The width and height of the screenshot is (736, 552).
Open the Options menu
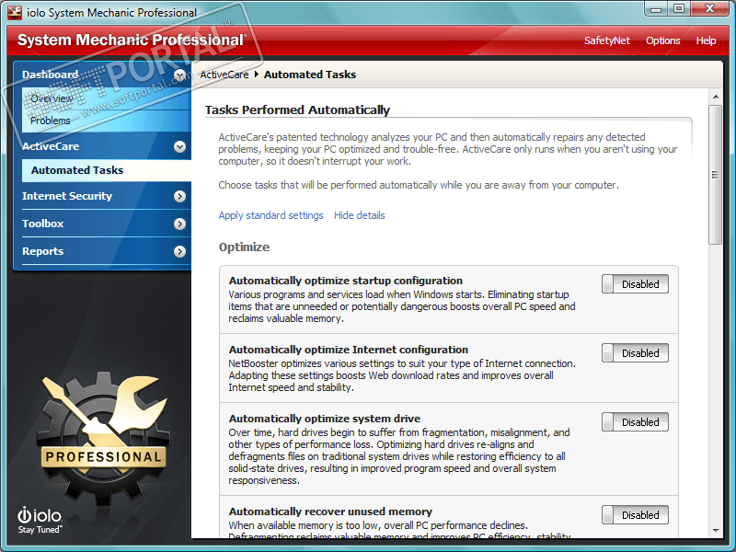(662, 40)
